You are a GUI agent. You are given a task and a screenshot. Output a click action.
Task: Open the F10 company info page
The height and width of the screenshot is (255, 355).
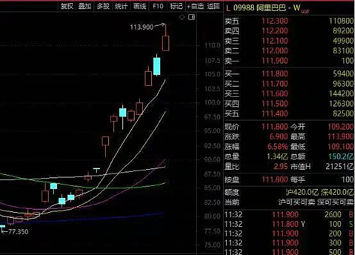tap(158, 6)
